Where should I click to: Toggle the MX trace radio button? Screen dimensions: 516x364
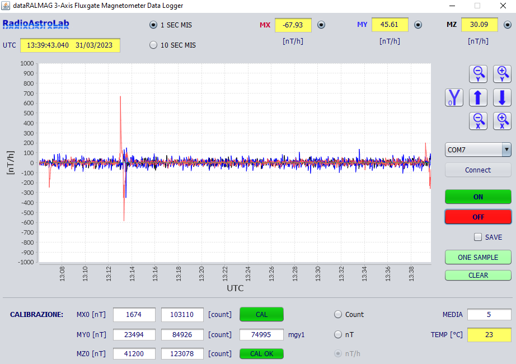pyautogui.click(x=321, y=25)
